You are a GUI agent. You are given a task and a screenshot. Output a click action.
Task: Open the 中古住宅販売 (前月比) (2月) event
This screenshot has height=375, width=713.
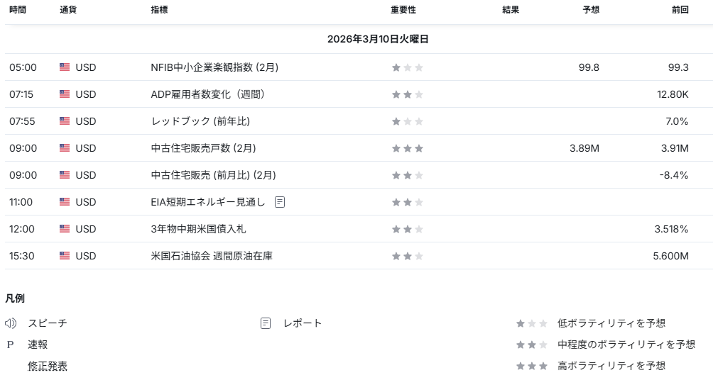pos(213,175)
